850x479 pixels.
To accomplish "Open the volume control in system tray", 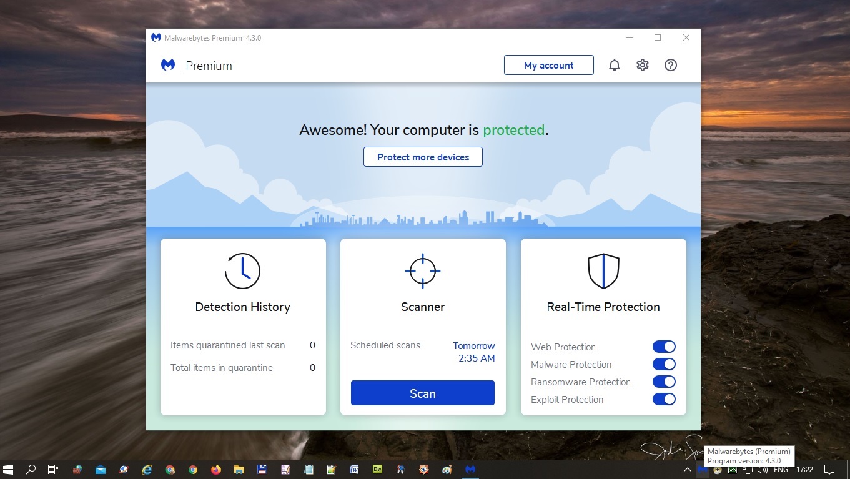I will 762,470.
